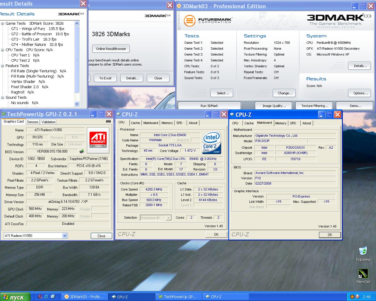Click the Online ResultBrowser button
This screenshot has width=376, height=301.
pyautogui.click(x=111, y=49)
